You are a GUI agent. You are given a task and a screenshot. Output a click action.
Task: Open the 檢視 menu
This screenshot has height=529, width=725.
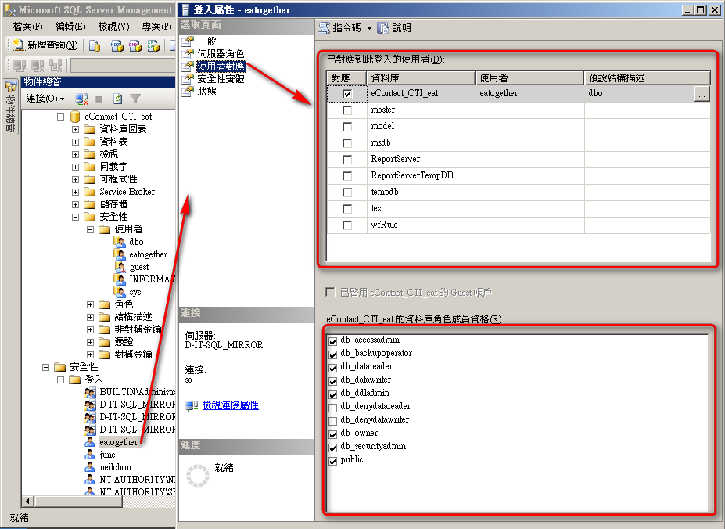pyautogui.click(x=113, y=27)
